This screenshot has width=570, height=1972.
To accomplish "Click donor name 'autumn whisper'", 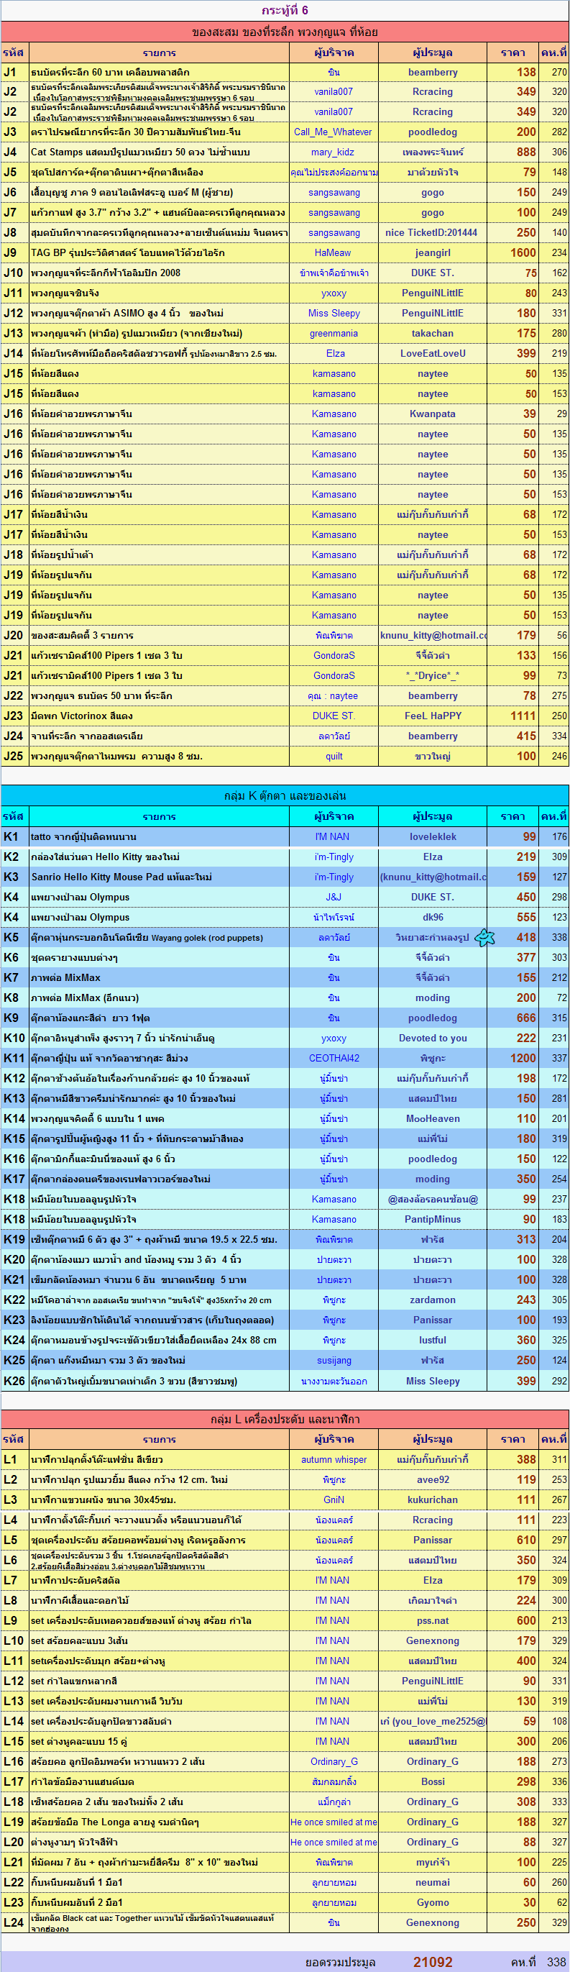I will [x=334, y=1459].
